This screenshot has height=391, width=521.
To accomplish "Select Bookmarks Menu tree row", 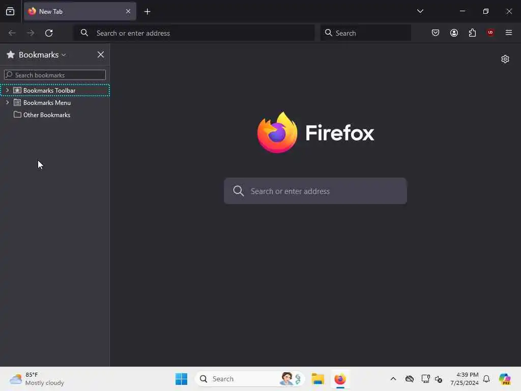I will pos(55,102).
